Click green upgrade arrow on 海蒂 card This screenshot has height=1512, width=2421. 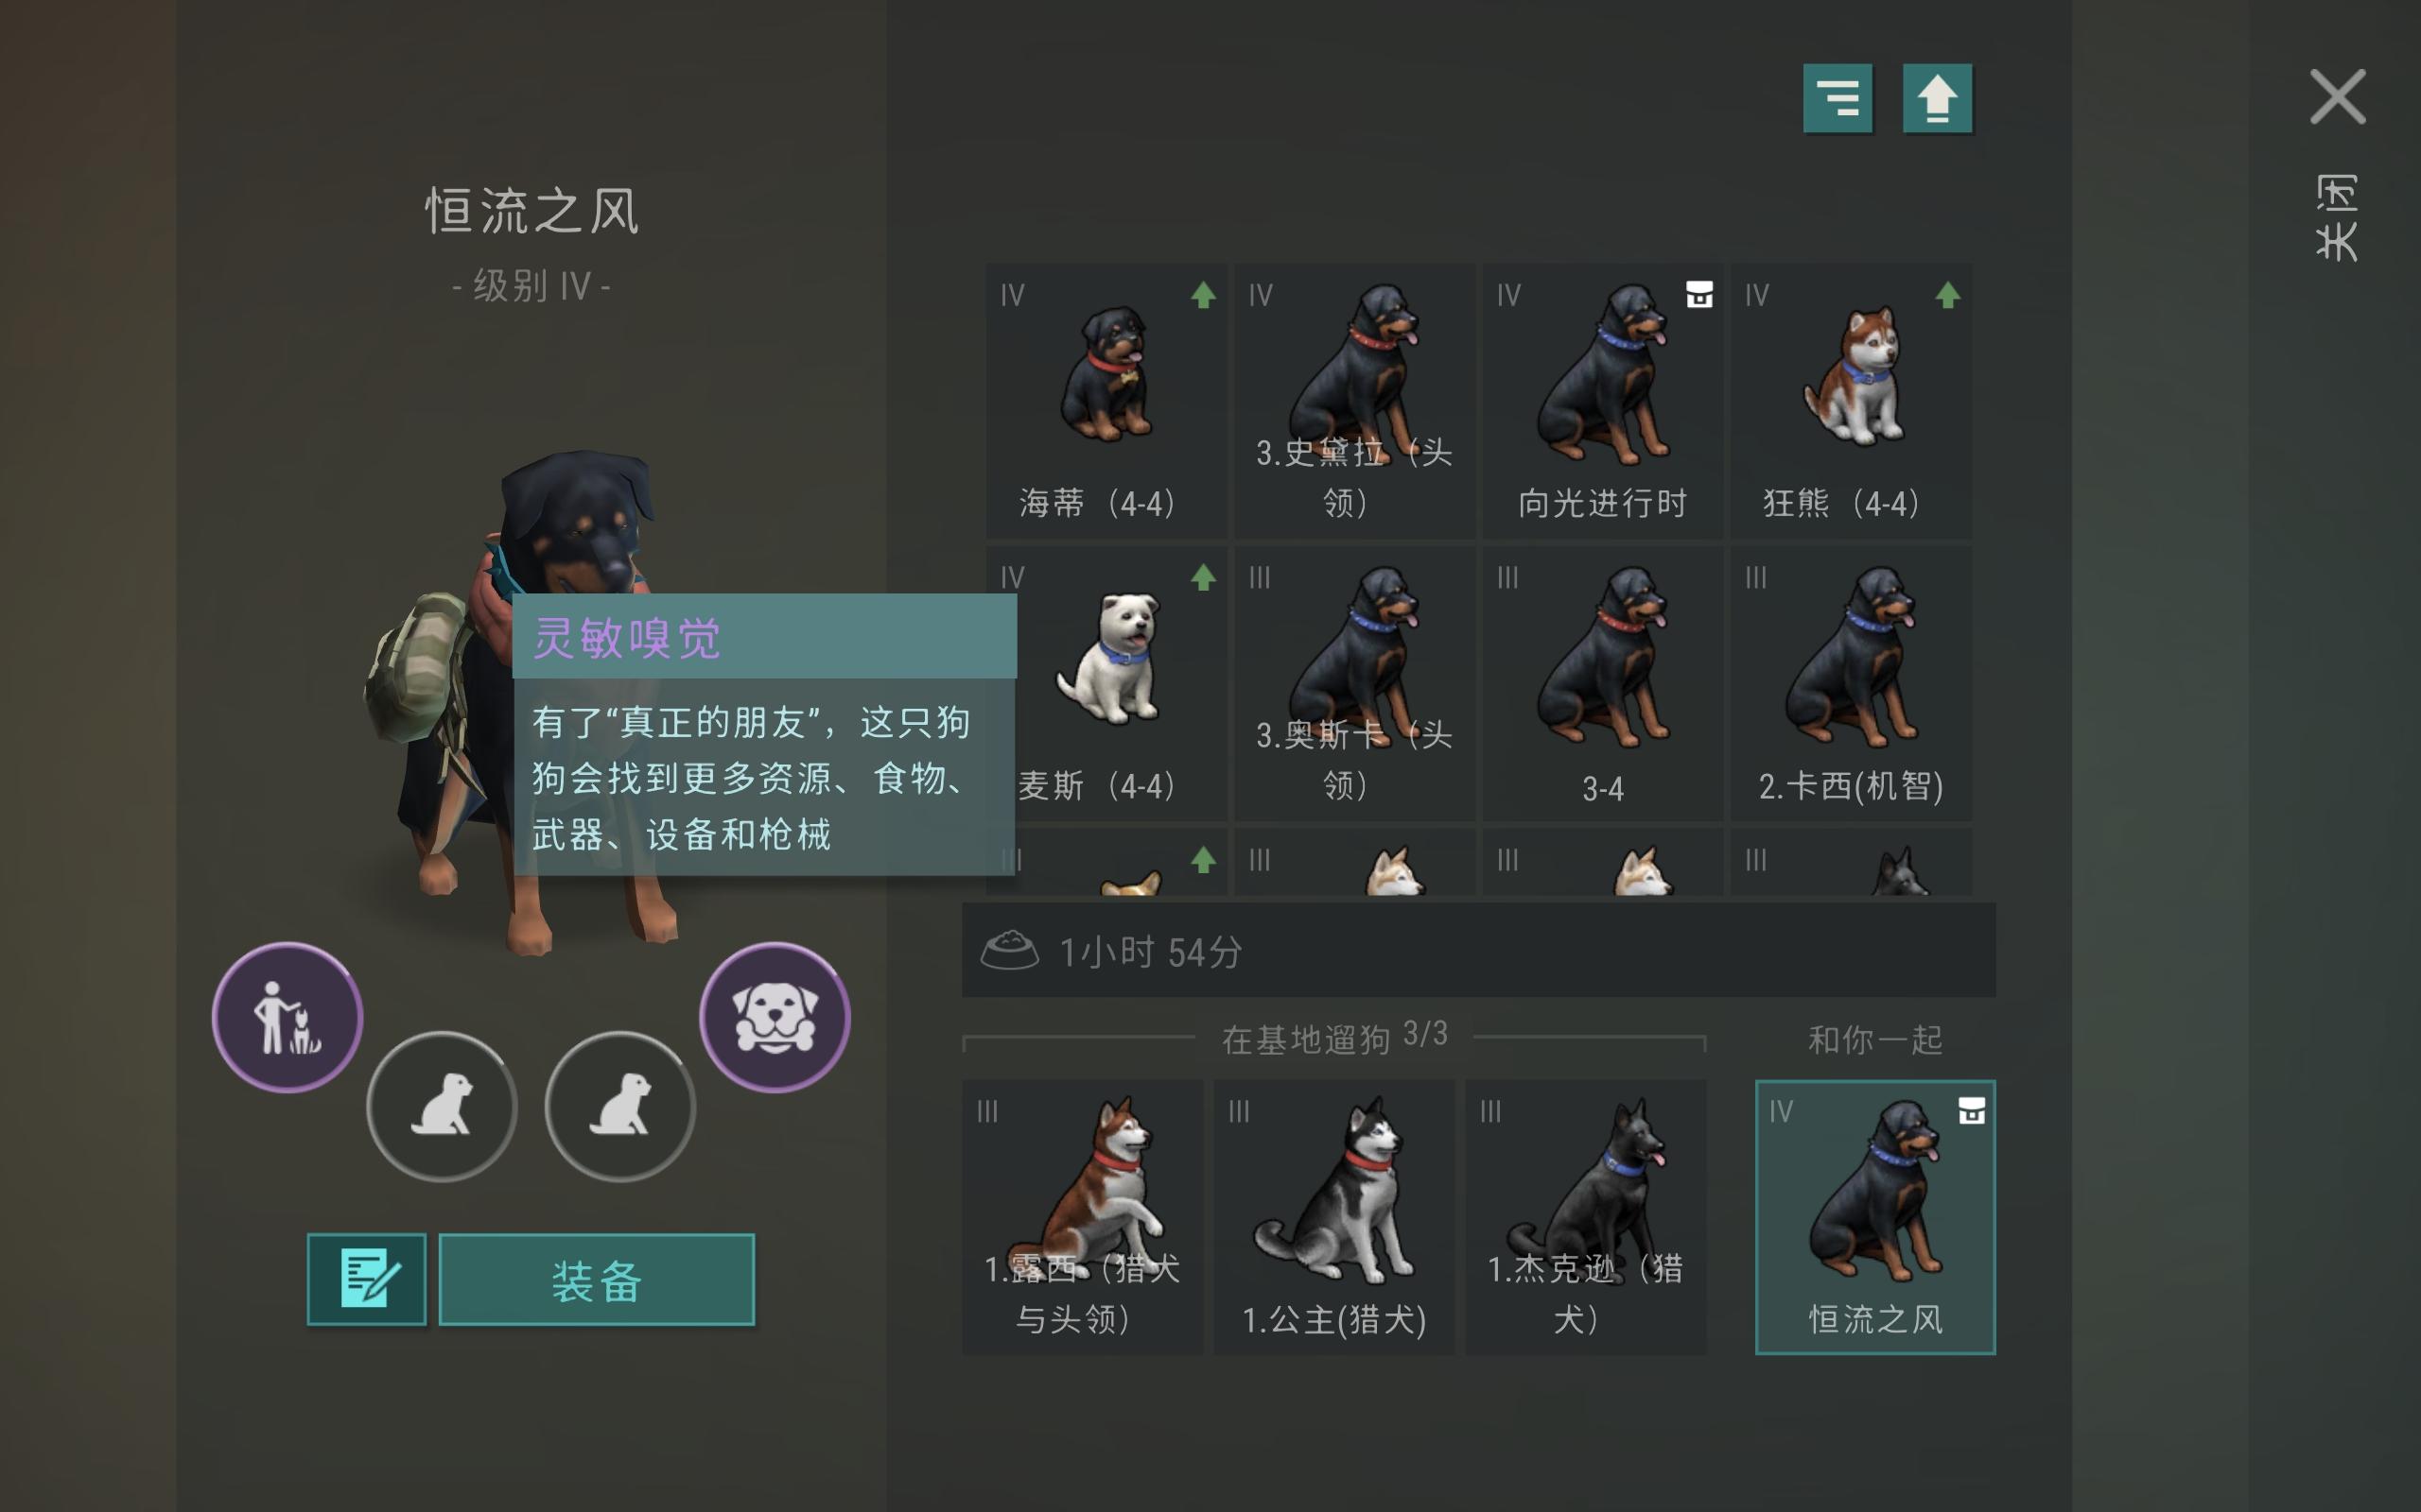[1204, 295]
